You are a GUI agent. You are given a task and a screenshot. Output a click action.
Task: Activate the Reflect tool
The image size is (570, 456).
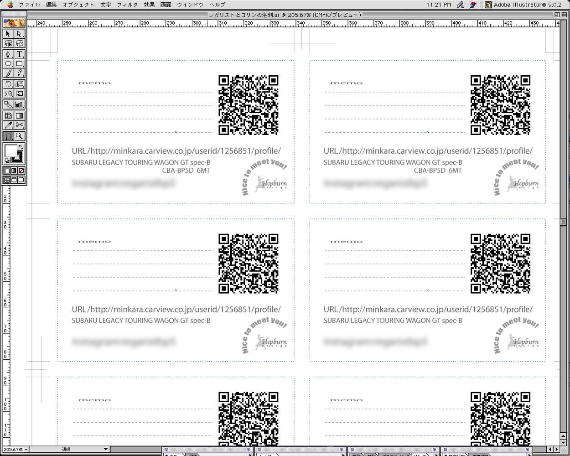8,93
